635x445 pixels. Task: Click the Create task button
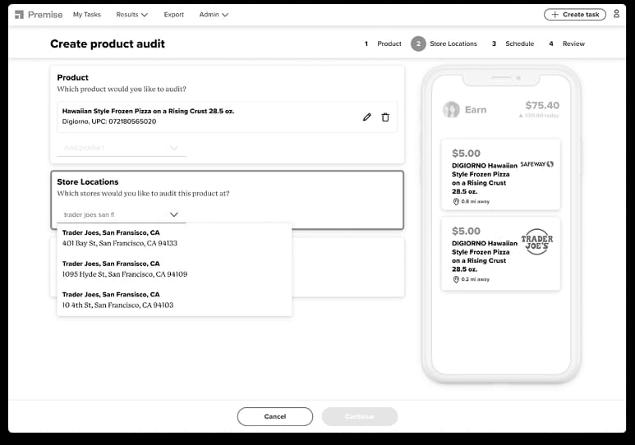(575, 14)
